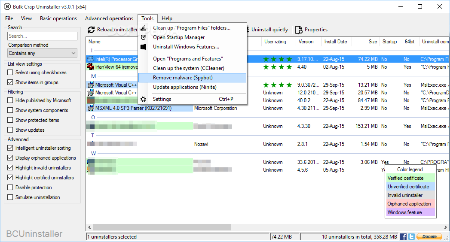Enable Show updates checkbox
Screen dimensions: 450x242
pos(10,130)
